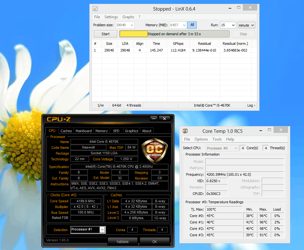Image resolution: width=304 pixels, height=250 pixels.
Task: Click the Size column header in LinX
Action: (x=109, y=44)
